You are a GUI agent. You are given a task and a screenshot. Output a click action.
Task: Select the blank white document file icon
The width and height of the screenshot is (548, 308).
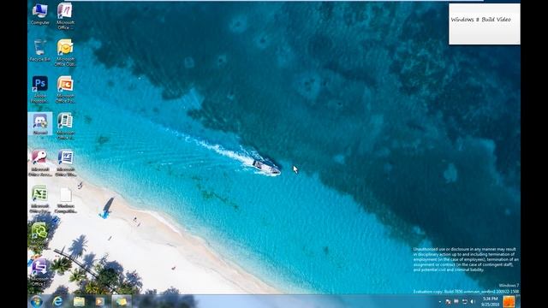pyautogui.click(x=65, y=200)
